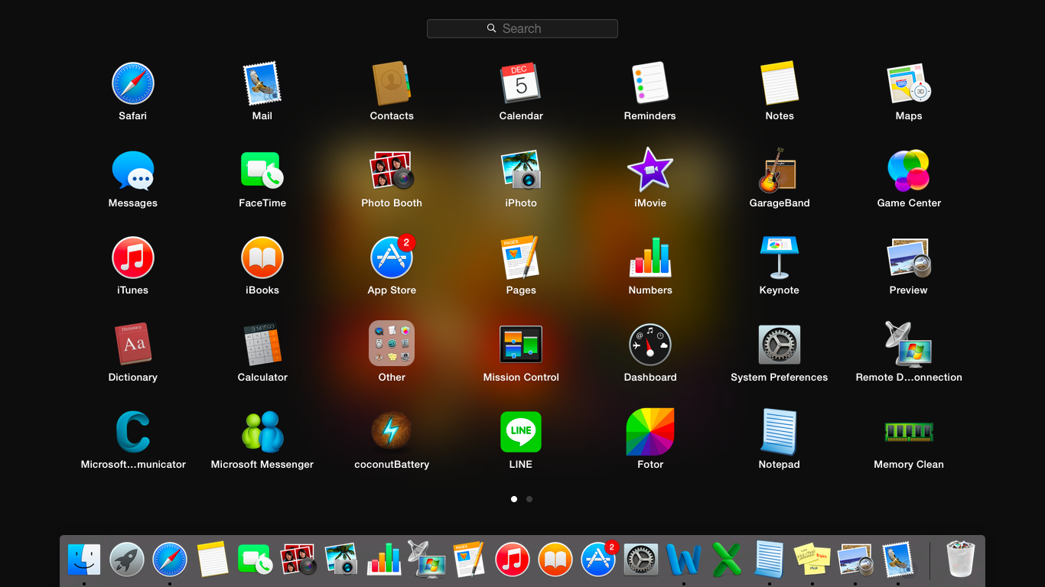Screen dimensions: 1045x587
Task: Click the Launchpad Search field
Action: (x=522, y=28)
